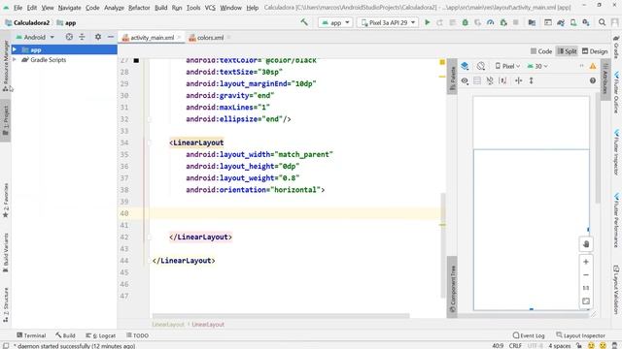Viewport: 622px width, 349px height.
Task: Switch editor to Split view mode
Action: (x=567, y=51)
